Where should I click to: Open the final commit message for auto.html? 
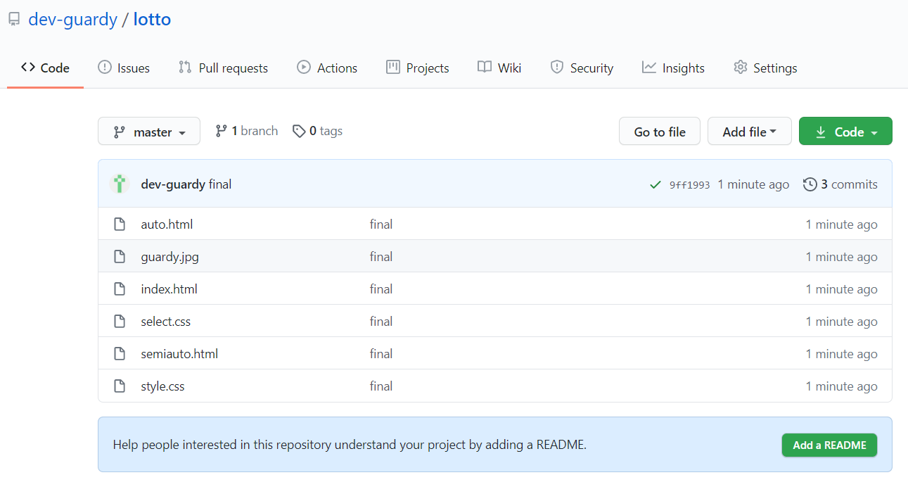coord(381,224)
